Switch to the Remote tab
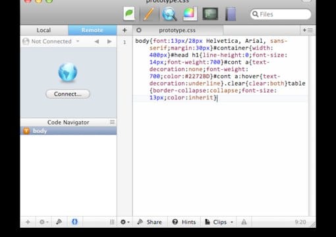The image size is (336, 237). 92,30
